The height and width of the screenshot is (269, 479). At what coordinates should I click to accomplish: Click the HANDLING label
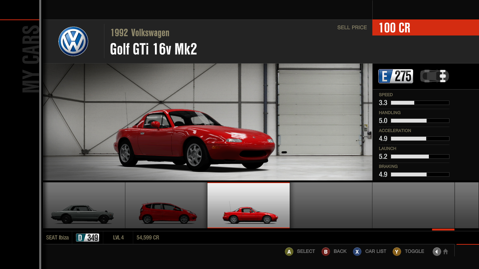390,113
